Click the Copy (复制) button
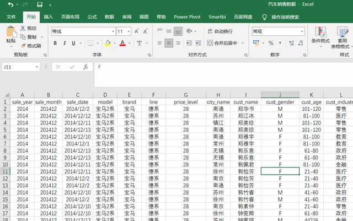 tap(28, 37)
